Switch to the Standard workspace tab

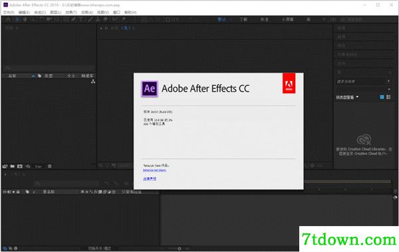[x=265, y=19]
